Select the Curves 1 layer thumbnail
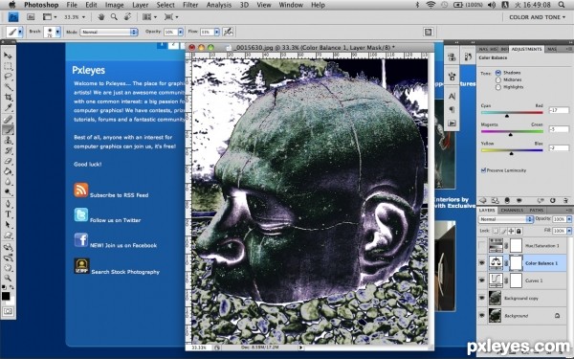This screenshot has width=574, height=359. 496,280
